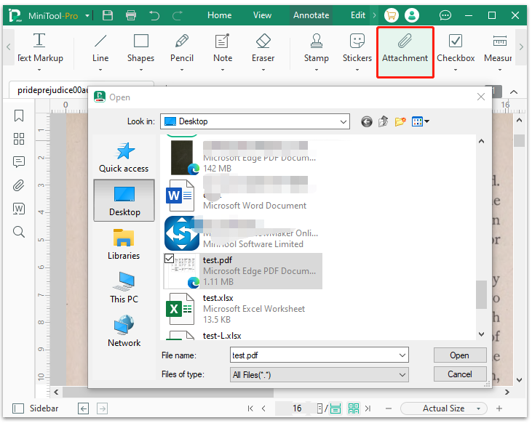This screenshot has height=423, width=532.
Task: Undo the last action
Action: 154,15
